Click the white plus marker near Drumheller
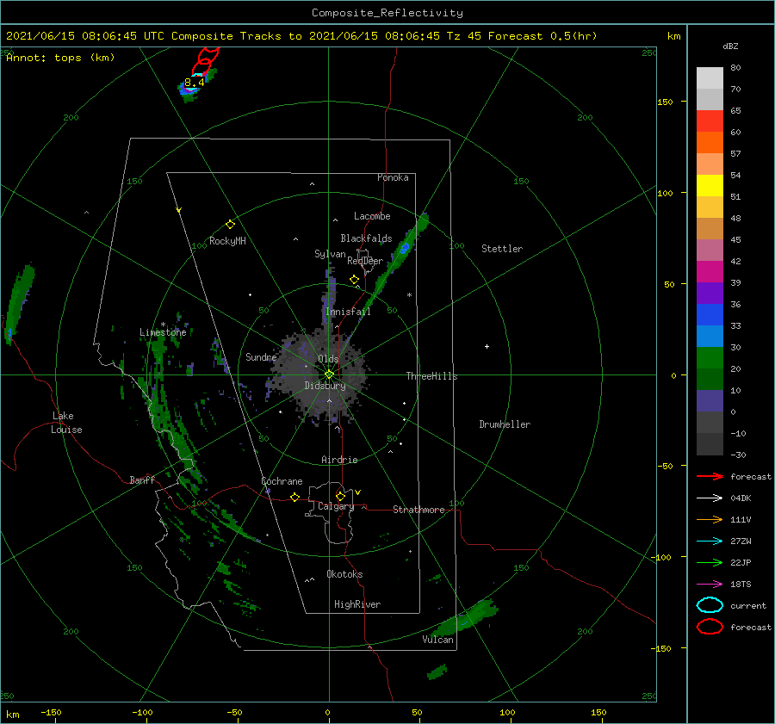This screenshot has height=724, width=775. coord(487,346)
